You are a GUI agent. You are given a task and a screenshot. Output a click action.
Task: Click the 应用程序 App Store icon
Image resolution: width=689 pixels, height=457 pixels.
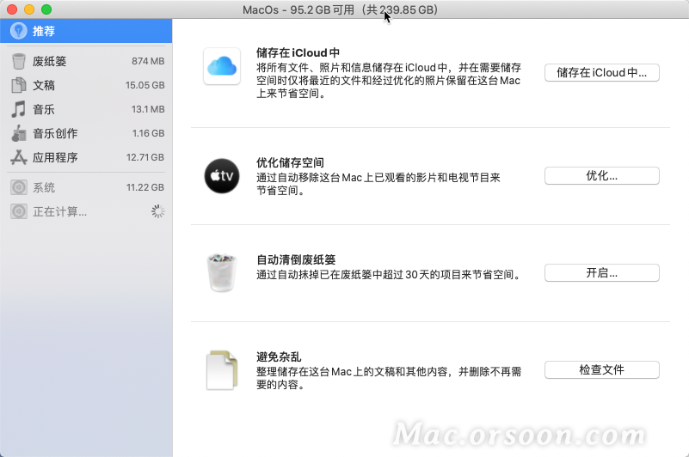(18, 157)
